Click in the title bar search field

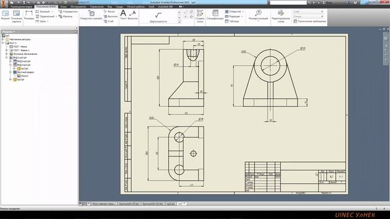tap(288, 2)
